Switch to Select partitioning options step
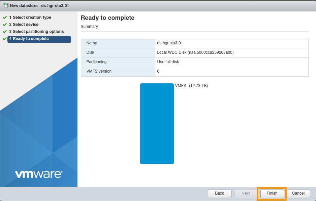The image size is (316, 201). [x=36, y=31]
